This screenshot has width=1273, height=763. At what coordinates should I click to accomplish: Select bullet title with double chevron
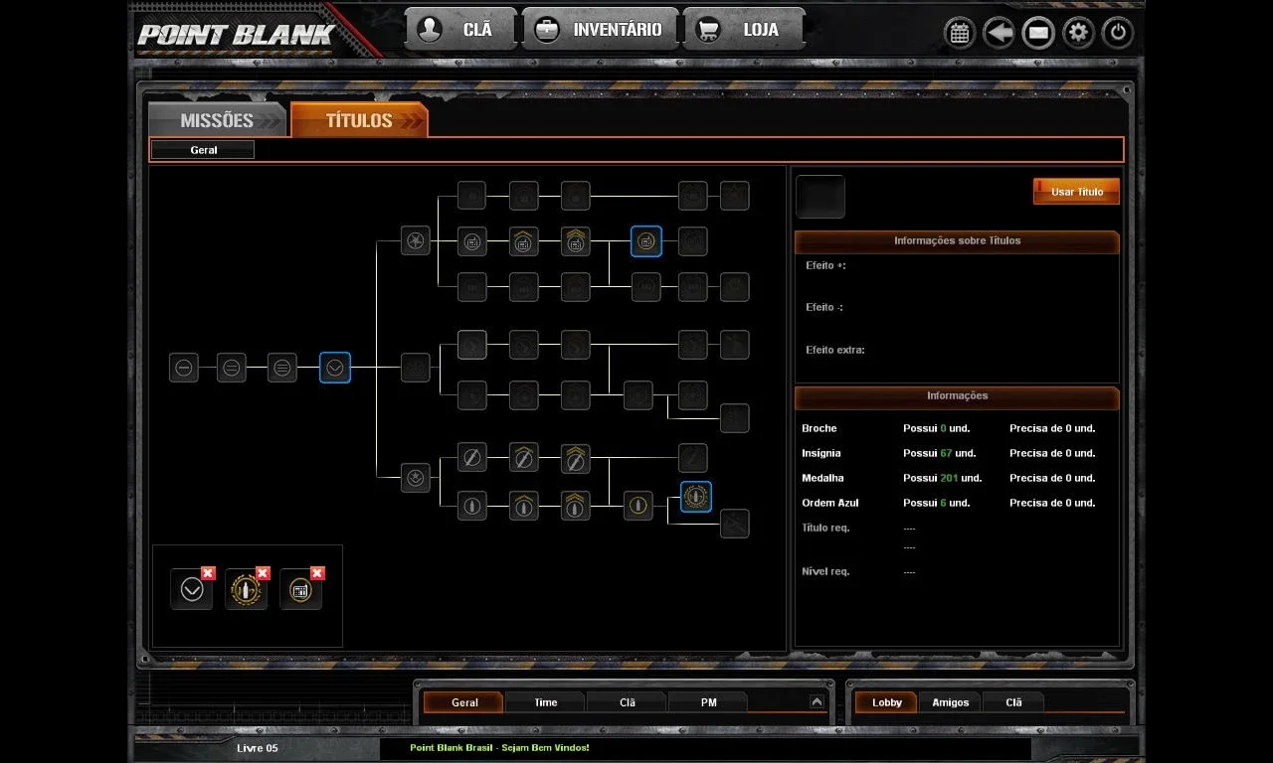(576, 505)
